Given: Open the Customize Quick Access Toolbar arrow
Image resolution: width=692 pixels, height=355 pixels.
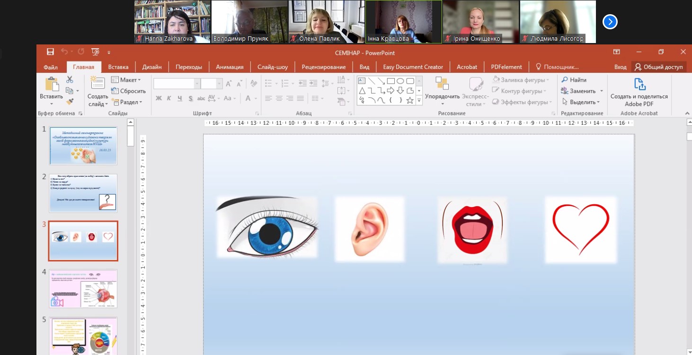Looking at the screenshot, I should 109,52.
